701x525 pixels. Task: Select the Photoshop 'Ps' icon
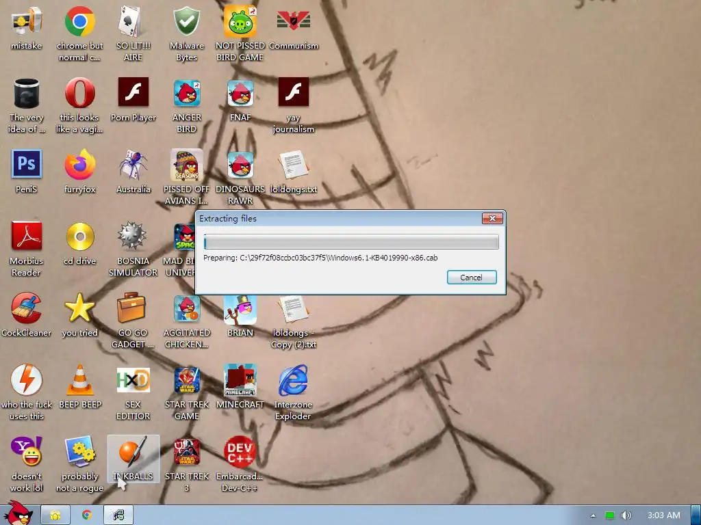(x=27, y=164)
